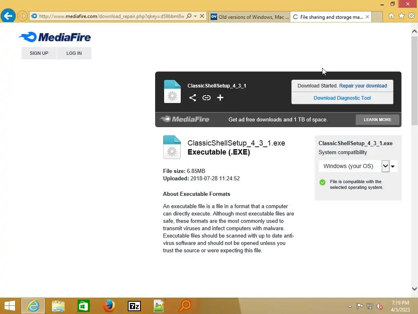
Task: Click the LEARN MORE button
Action: pos(378,120)
